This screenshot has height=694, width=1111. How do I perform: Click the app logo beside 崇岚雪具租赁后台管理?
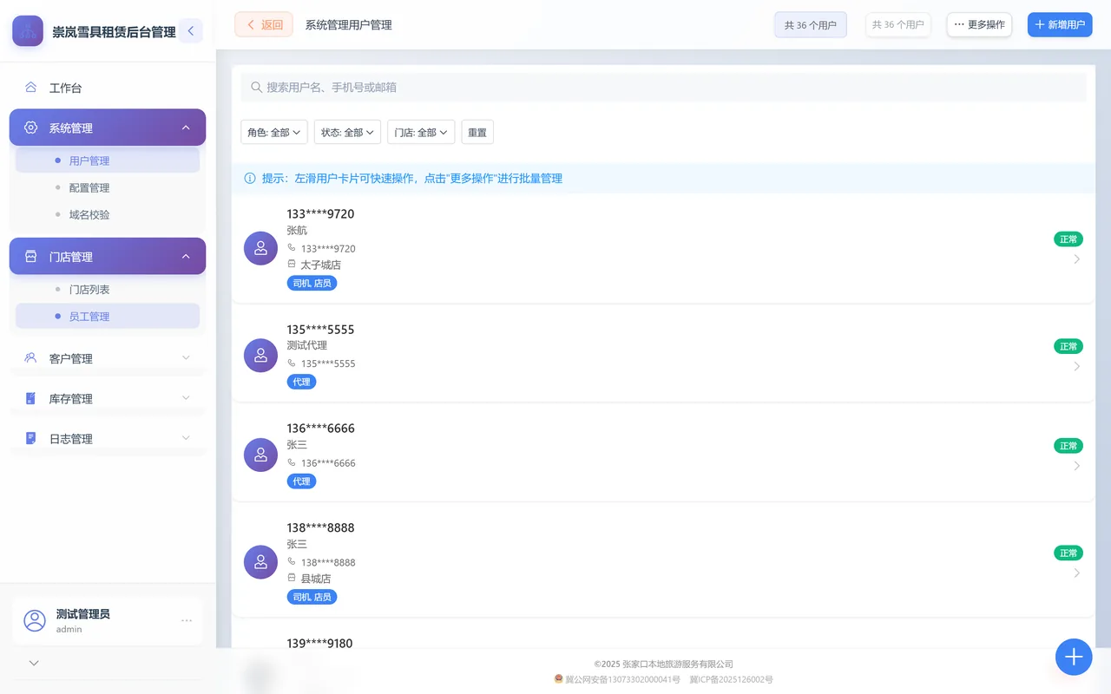tap(28, 31)
